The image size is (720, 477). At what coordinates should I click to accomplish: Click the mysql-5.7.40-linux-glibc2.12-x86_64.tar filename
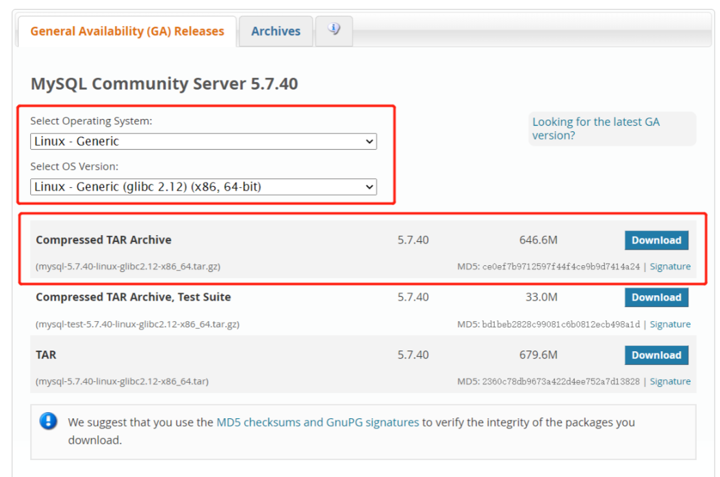(122, 381)
